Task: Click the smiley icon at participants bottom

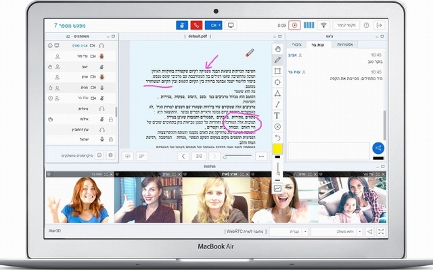Action: pyautogui.click(x=99, y=155)
